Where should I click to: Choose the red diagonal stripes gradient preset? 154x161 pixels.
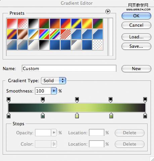coord(65,34)
